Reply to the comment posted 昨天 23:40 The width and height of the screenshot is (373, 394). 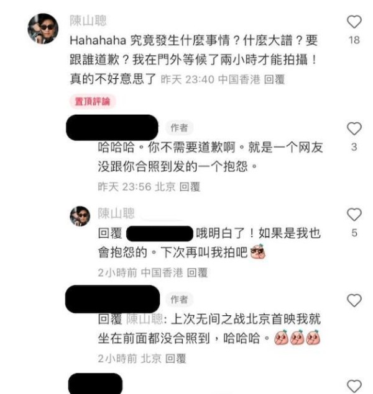tap(274, 79)
